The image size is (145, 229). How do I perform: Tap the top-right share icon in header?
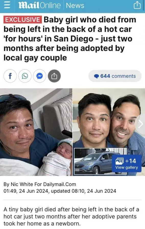pyautogui.click(x=137, y=6)
